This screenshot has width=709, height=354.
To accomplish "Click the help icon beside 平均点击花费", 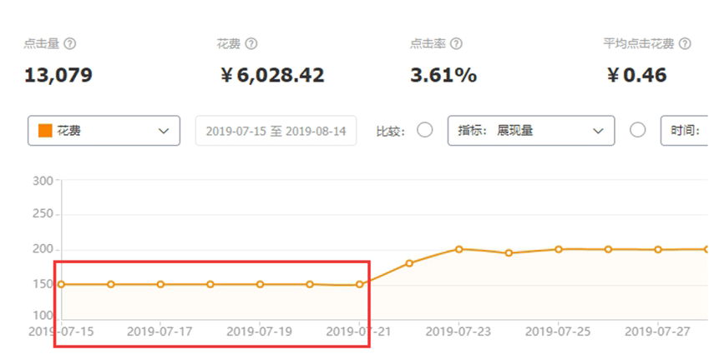I will (685, 44).
